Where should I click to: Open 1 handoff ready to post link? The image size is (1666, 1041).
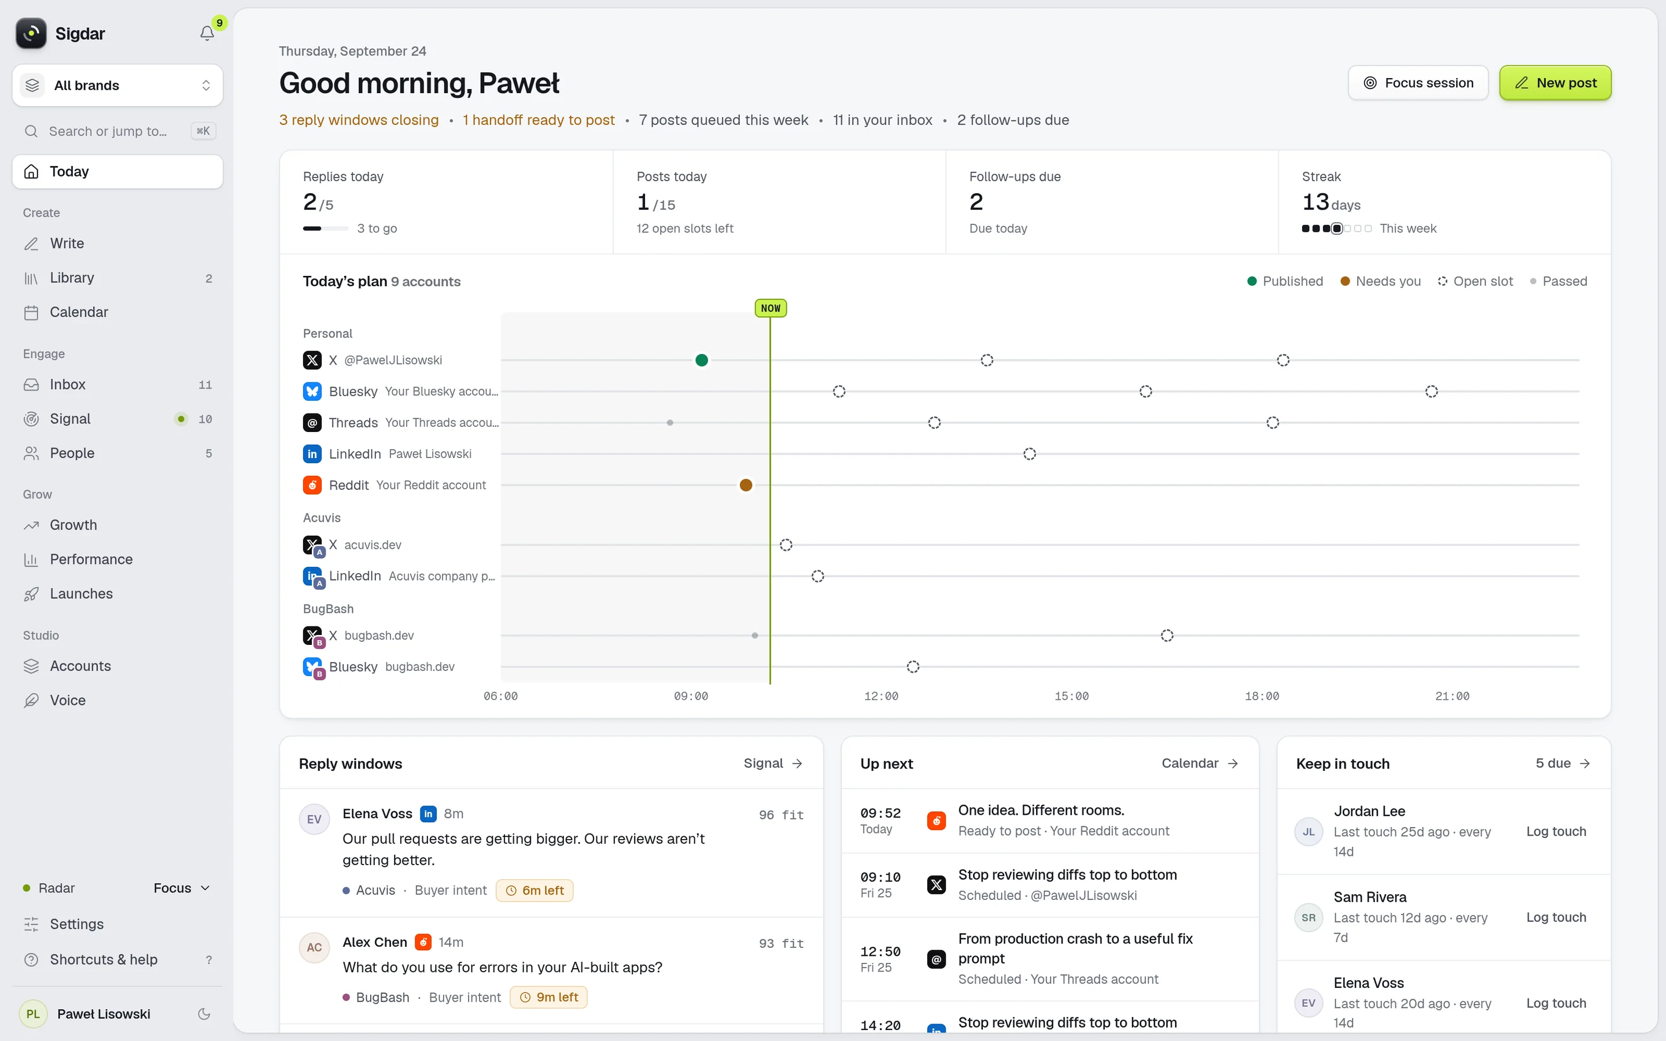coord(539,120)
